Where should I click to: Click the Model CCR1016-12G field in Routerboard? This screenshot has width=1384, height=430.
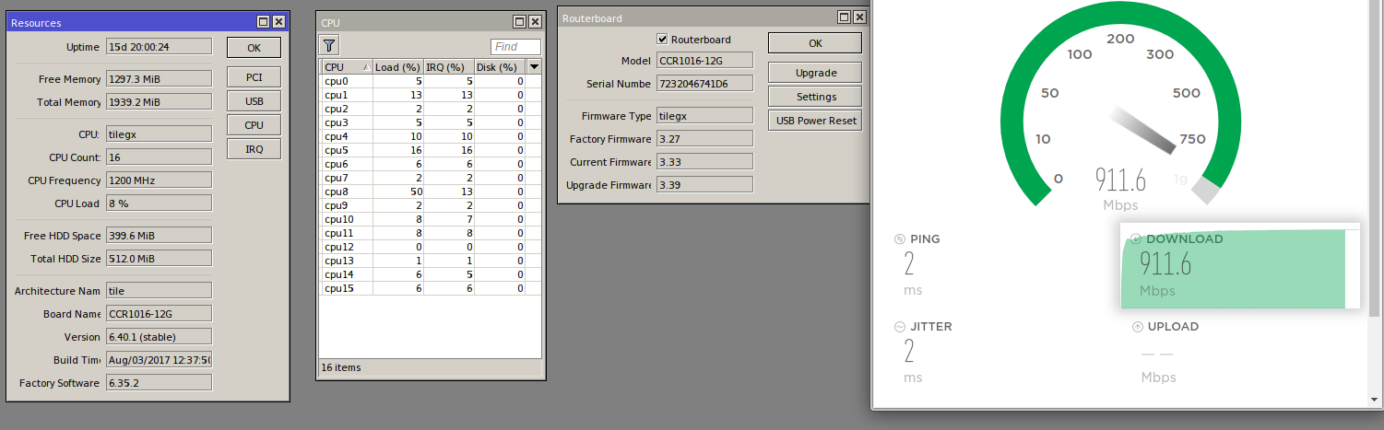704,61
